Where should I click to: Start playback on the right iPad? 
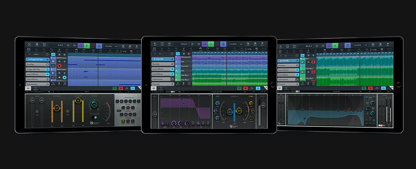pyautogui.click(x=335, y=46)
